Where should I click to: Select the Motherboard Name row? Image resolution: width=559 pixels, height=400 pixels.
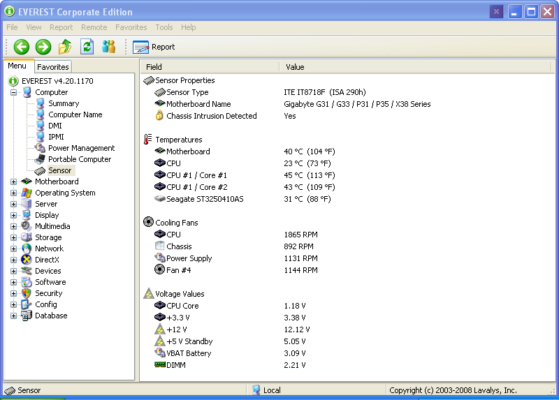coord(346,104)
